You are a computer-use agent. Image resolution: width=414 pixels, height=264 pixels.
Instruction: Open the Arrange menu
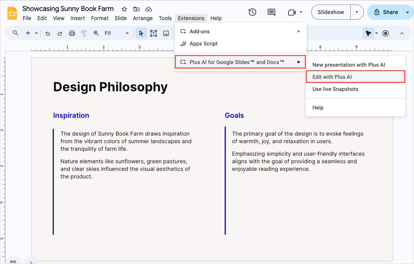click(x=143, y=18)
